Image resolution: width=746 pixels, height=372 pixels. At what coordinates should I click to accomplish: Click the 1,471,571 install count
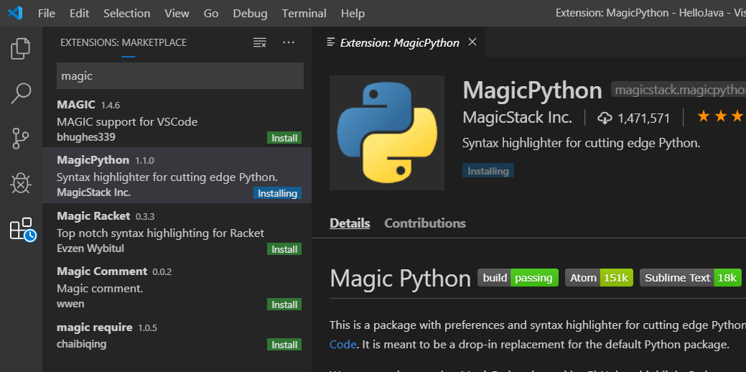644,118
